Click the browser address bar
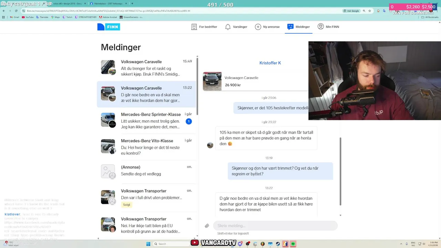This screenshot has height=248, width=441. click(x=179, y=11)
